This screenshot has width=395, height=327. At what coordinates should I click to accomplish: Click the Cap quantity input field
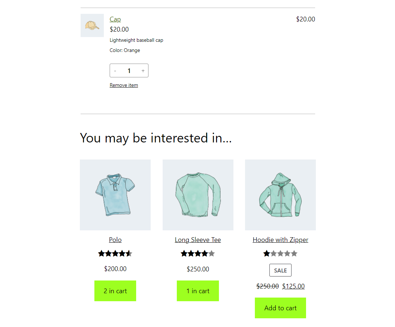[129, 71]
